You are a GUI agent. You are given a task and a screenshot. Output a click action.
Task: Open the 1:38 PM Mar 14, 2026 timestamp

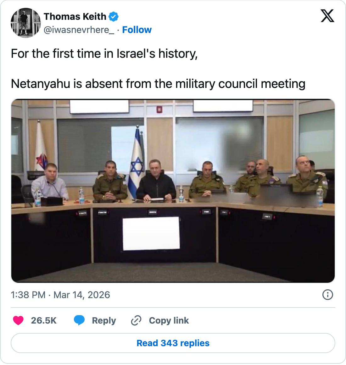coord(60,295)
